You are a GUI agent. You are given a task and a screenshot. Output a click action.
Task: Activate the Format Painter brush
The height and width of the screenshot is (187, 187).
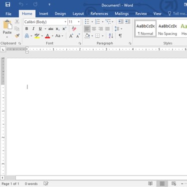[x=17, y=35]
